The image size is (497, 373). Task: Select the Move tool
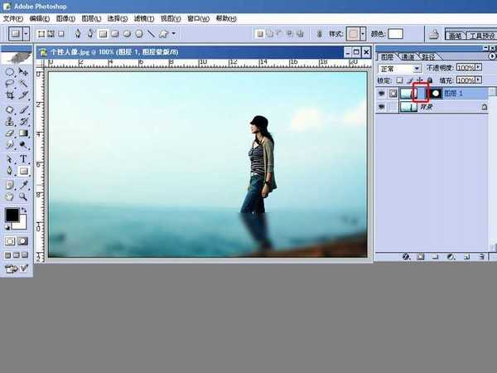pyautogui.click(x=23, y=71)
